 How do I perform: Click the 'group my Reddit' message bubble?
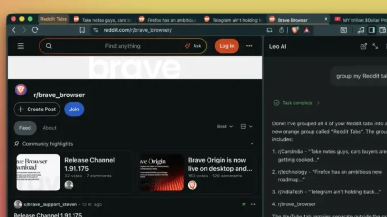[359, 76]
